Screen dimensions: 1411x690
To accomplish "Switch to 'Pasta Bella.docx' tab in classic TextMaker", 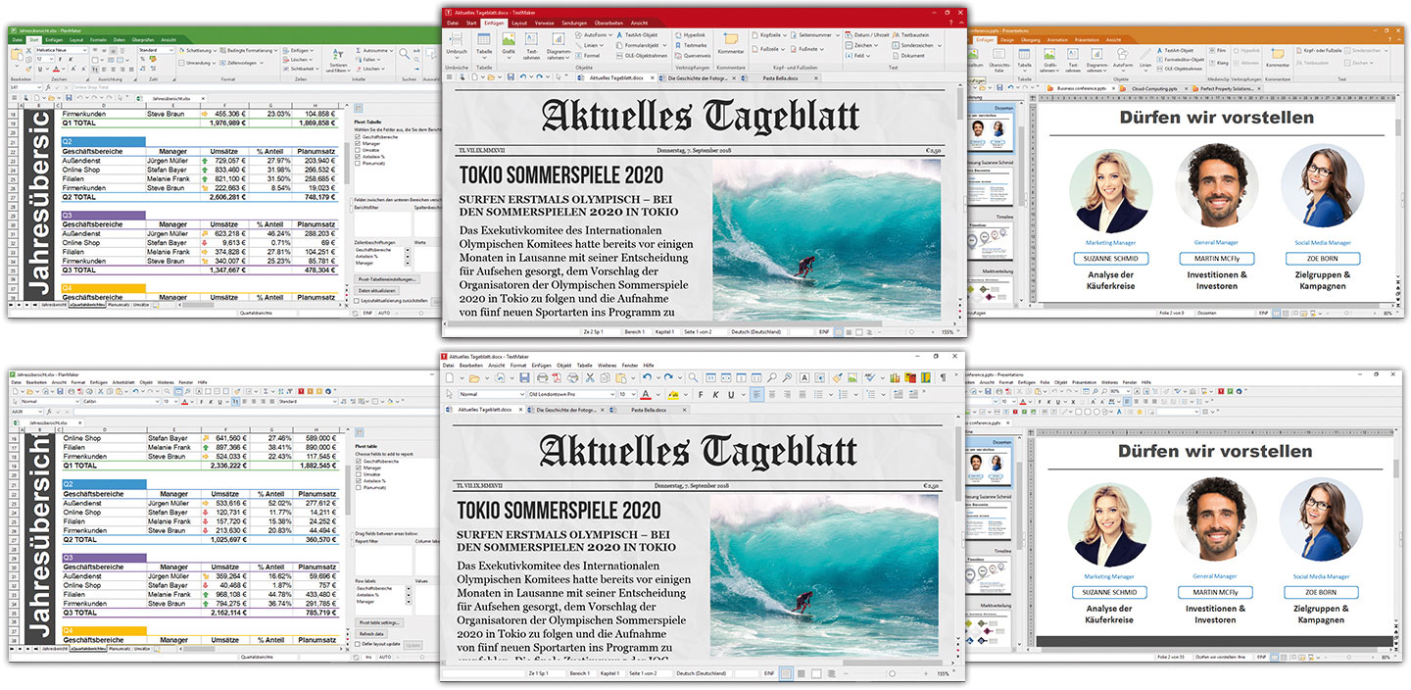I will coord(648,409).
